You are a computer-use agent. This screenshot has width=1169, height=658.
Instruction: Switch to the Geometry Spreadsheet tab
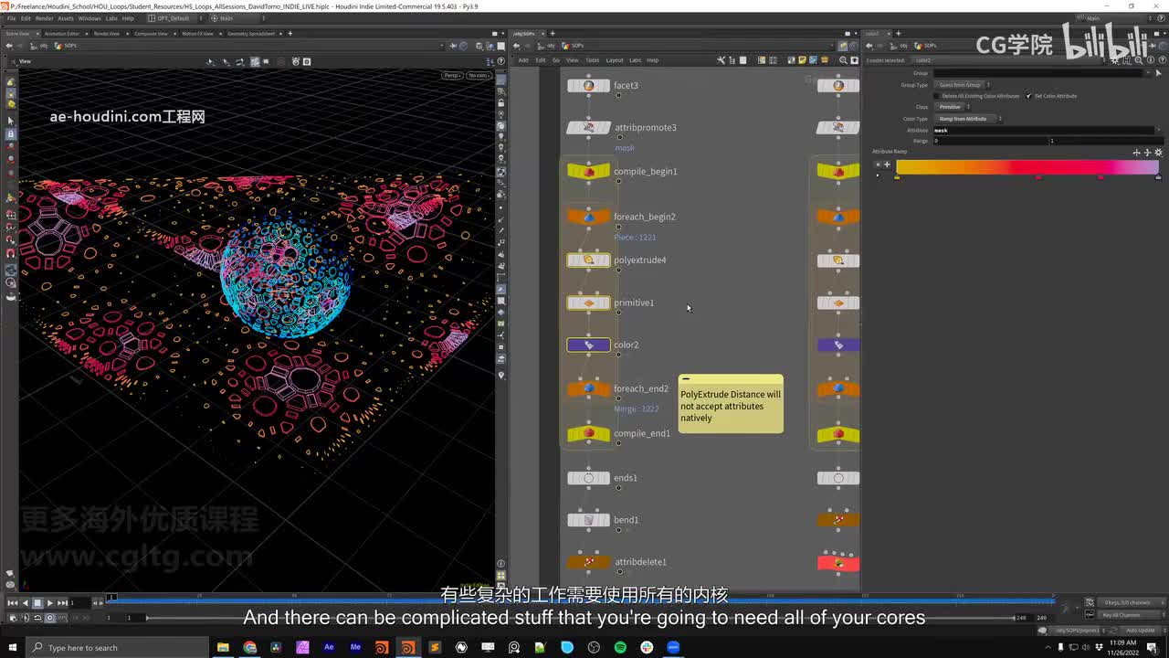point(251,34)
